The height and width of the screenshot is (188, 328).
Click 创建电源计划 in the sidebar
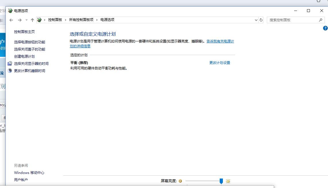click(x=24, y=56)
